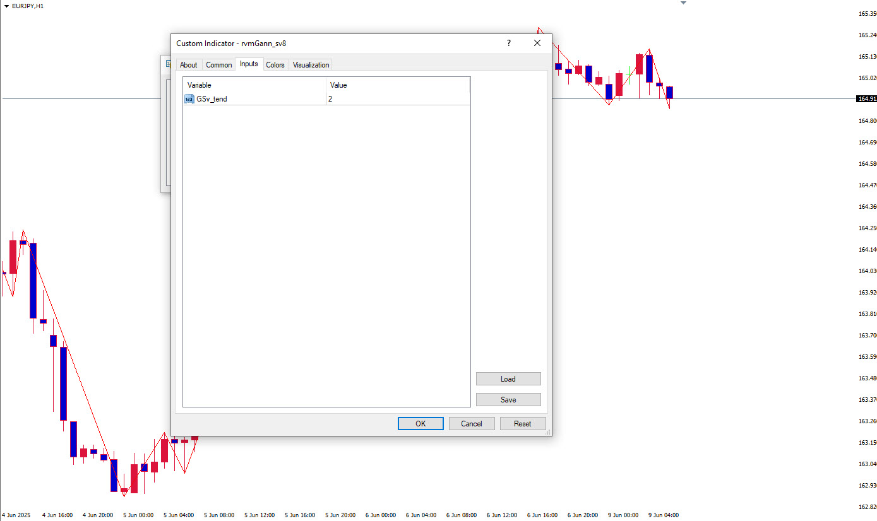This screenshot has height=521, width=877.
Task: Click the Variable column header
Action: [x=254, y=85]
